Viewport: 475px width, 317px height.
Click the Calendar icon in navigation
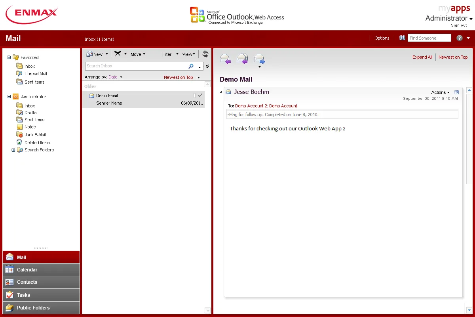tap(9, 269)
